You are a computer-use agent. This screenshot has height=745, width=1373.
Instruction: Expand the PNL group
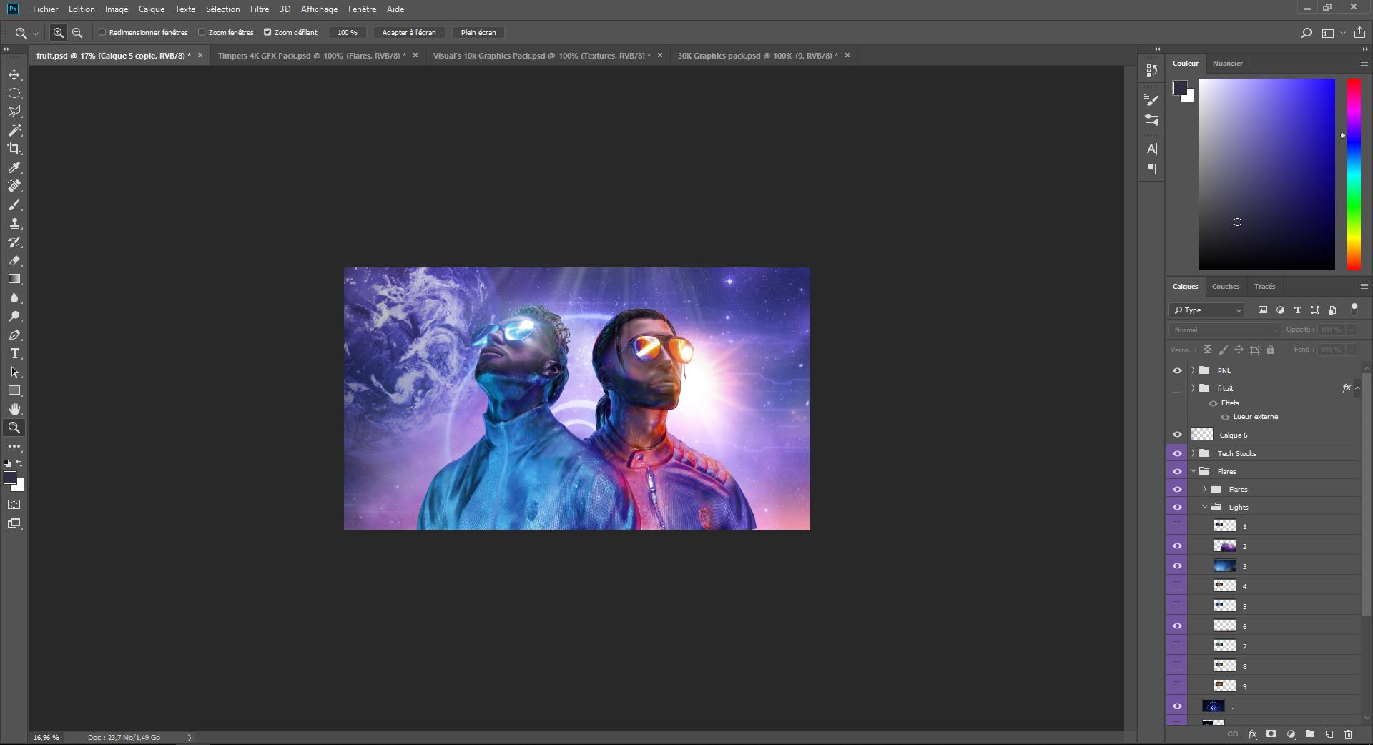coord(1193,370)
